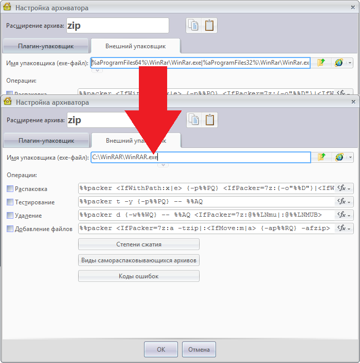Screen dimensions: 360x363
Task: Select the Внешний упаковщик tab in the upper dialog
Action: pyautogui.click(x=135, y=46)
